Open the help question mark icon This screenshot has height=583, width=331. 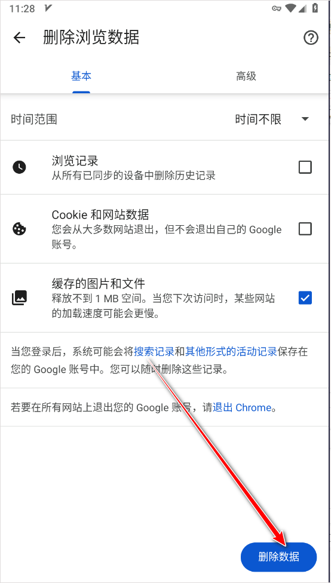311,38
